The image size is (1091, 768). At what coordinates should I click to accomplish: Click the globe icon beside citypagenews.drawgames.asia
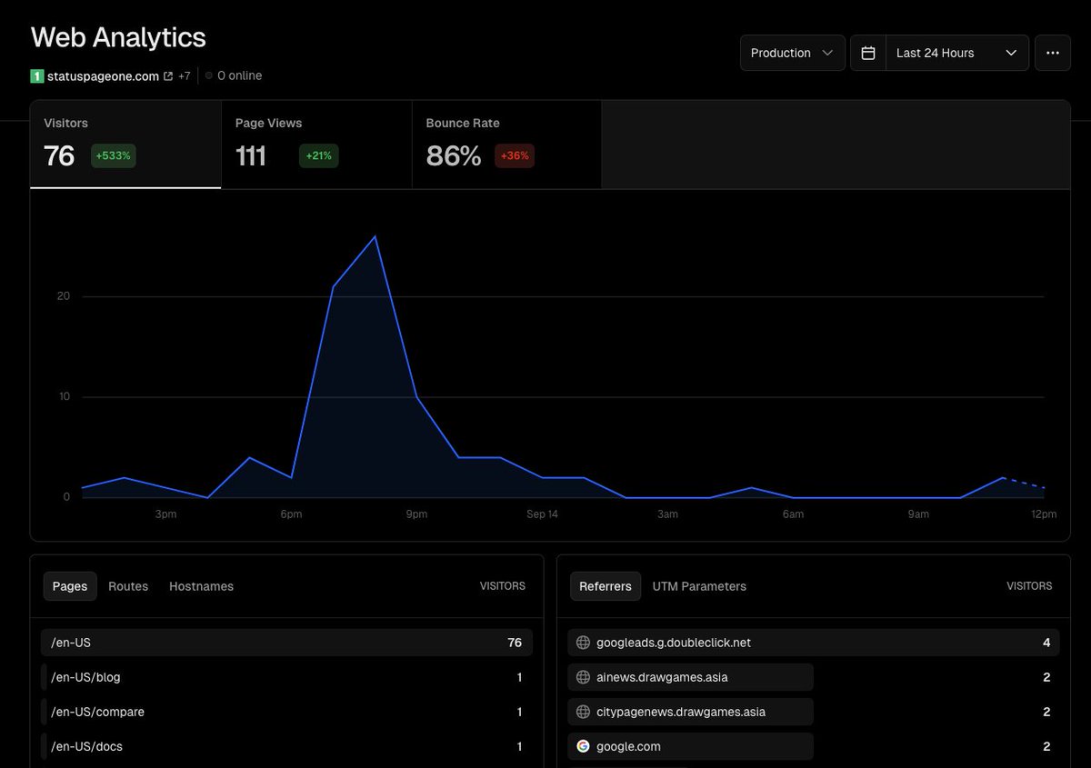coord(582,712)
